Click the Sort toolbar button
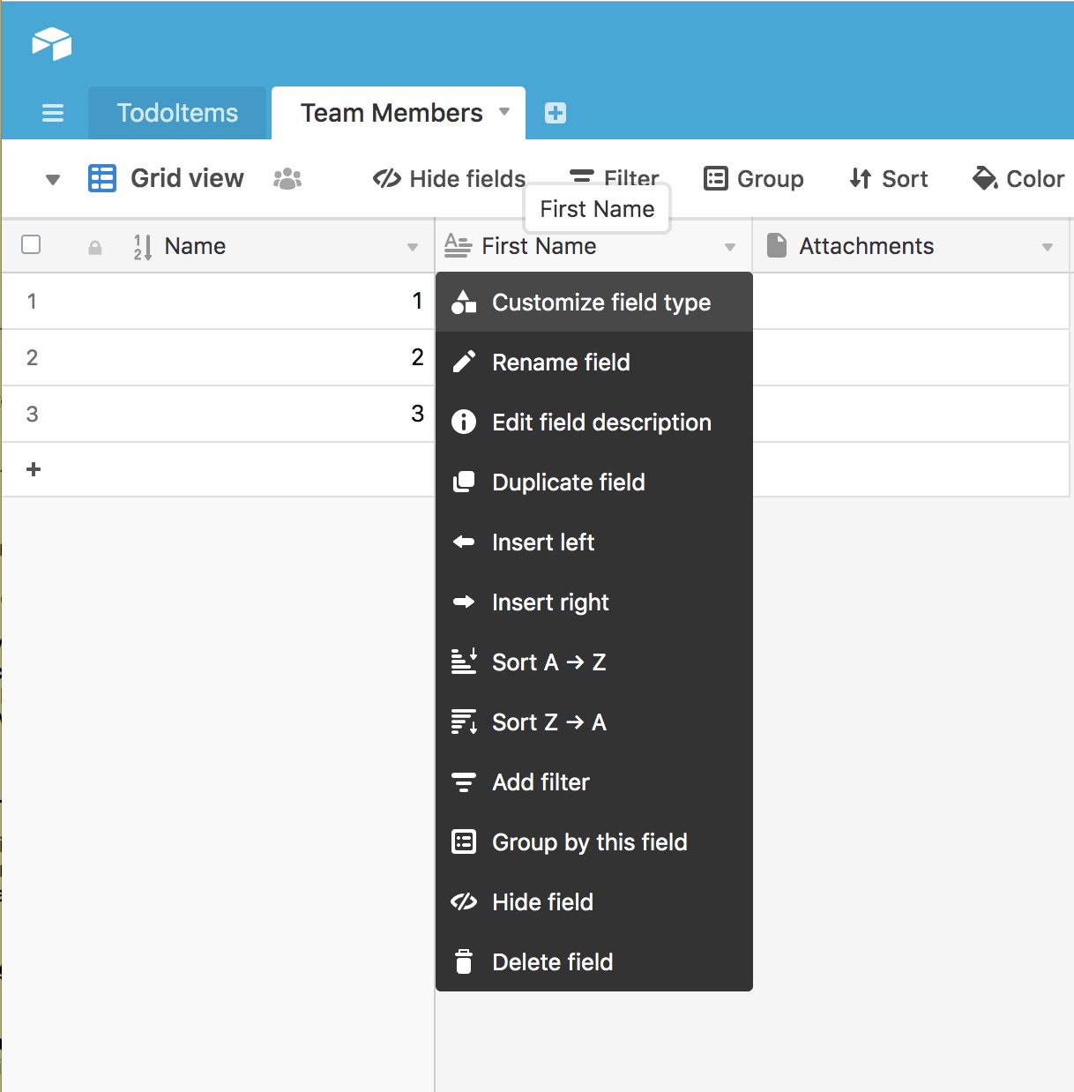This screenshot has height=1092, width=1074. point(889,179)
